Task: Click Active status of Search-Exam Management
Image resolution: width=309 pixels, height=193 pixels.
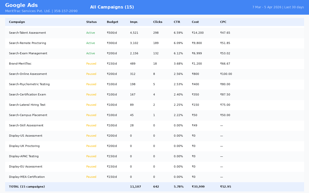Action: click(x=91, y=54)
